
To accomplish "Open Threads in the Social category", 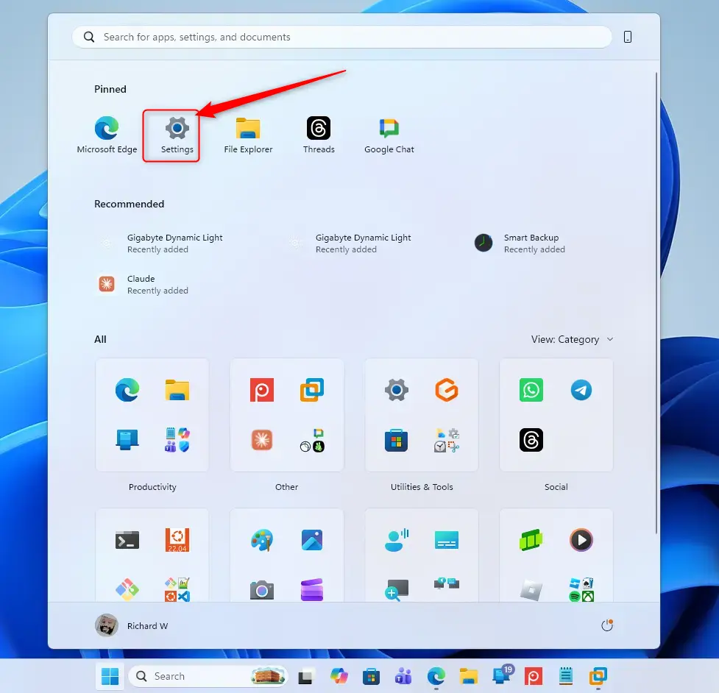I will [x=531, y=440].
